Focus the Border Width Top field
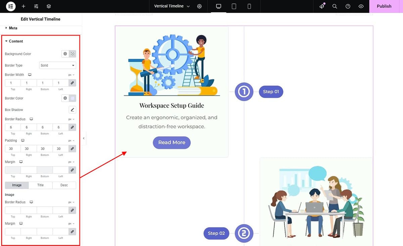This screenshot has height=246, width=403. 13,83
